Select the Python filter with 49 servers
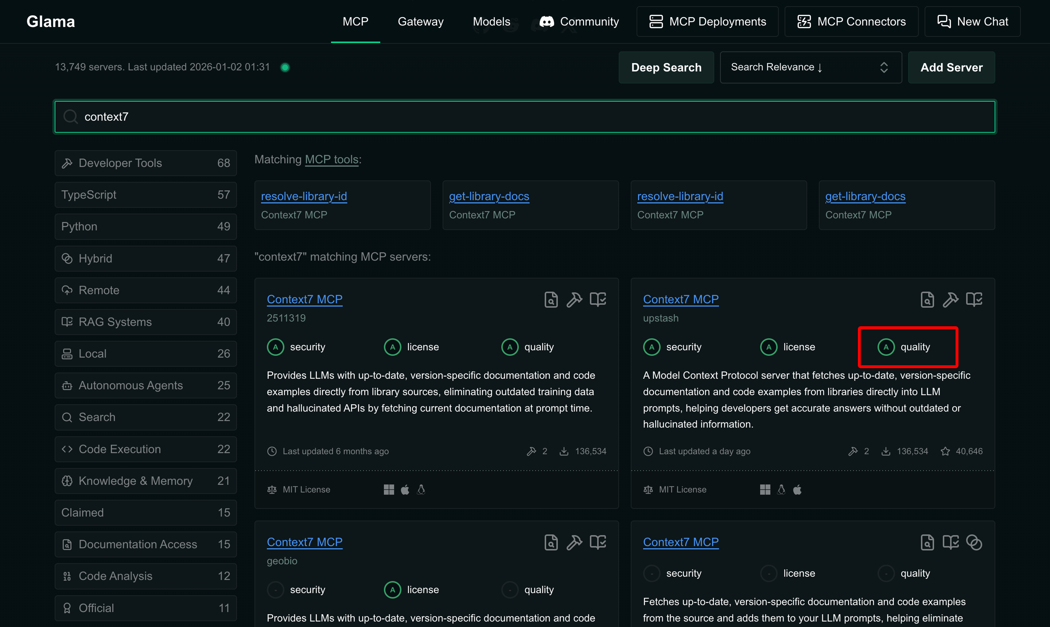 tap(145, 226)
